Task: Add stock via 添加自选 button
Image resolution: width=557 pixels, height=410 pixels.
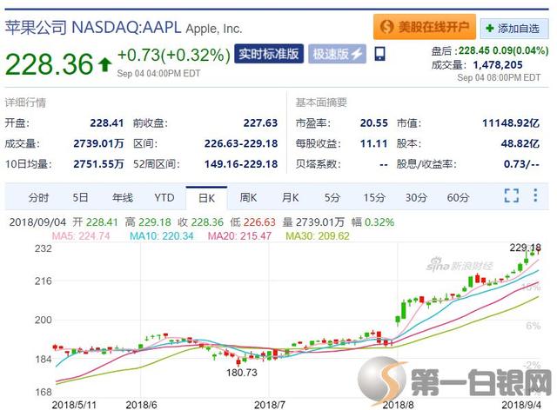Action: coord(514,29)
